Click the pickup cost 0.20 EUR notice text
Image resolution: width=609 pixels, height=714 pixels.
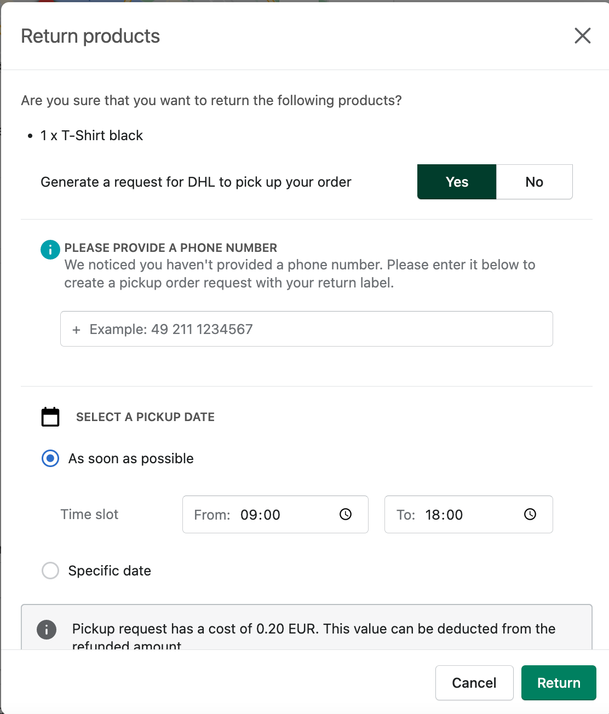pos(314,635)
